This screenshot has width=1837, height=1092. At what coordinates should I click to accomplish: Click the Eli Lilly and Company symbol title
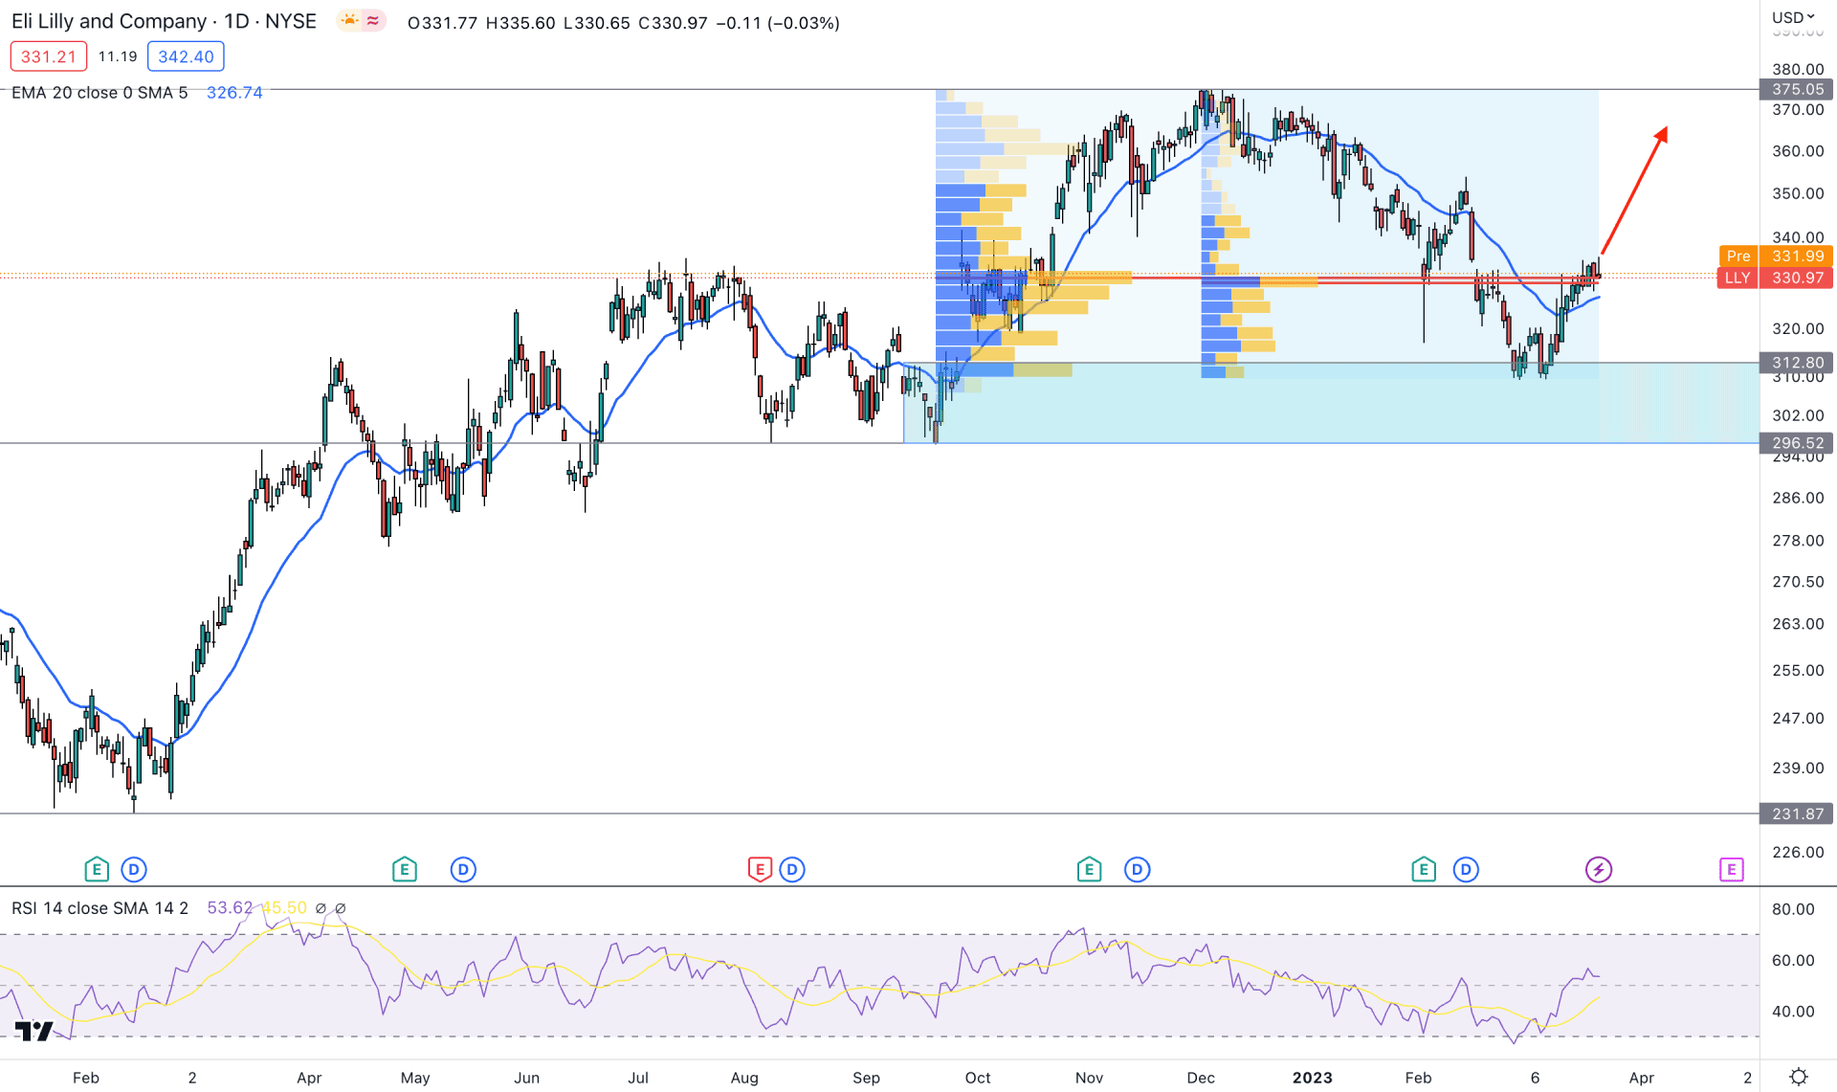click(109, 21)
